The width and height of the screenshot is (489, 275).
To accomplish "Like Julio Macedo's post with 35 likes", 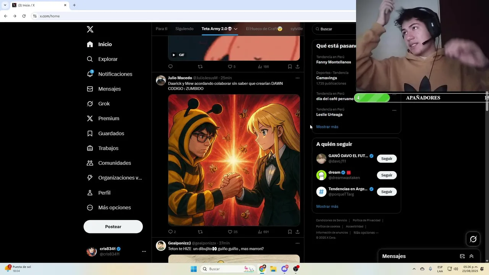I will (230, 232).
